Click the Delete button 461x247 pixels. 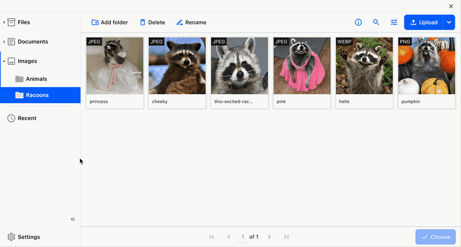click(152, 22)
